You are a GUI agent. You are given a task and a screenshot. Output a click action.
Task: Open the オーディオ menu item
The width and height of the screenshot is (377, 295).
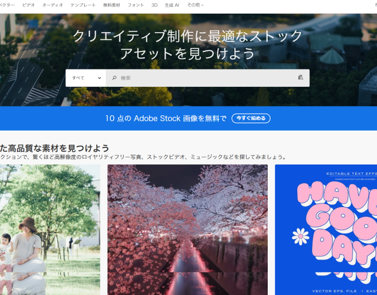(52, 5)
